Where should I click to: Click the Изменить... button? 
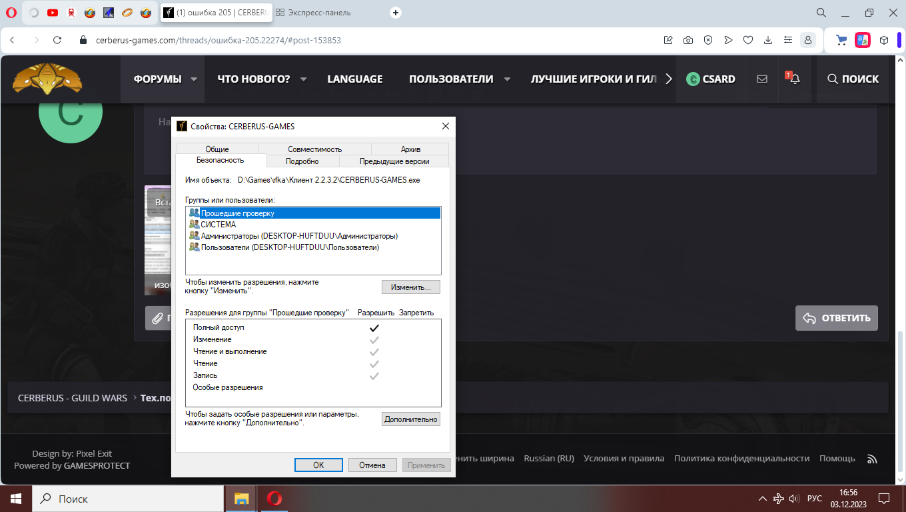tap(411, 287)
